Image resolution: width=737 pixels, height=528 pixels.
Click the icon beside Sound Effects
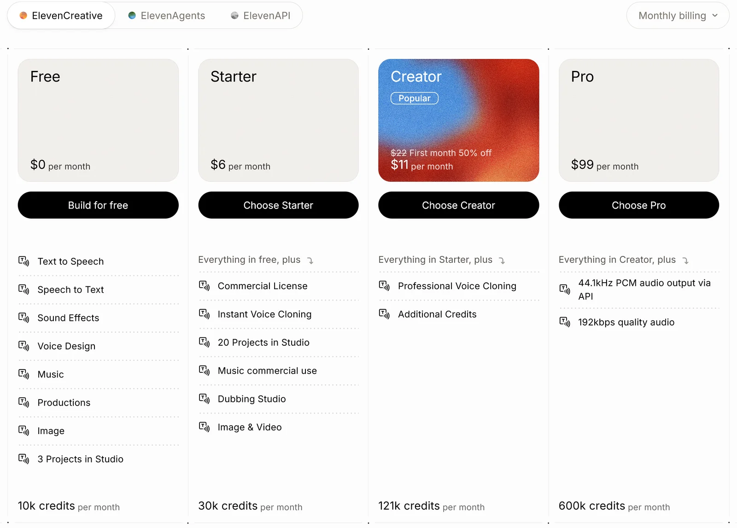[x=24, y=318]
